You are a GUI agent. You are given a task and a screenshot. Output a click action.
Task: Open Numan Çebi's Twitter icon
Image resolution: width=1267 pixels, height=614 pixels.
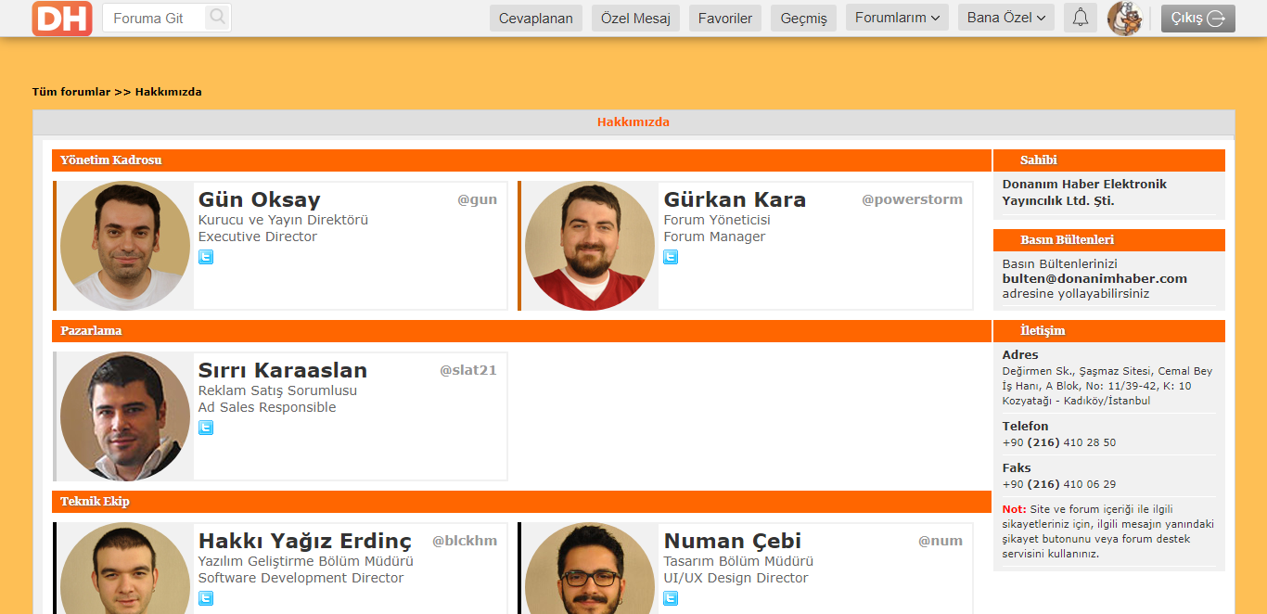[671, 598]
